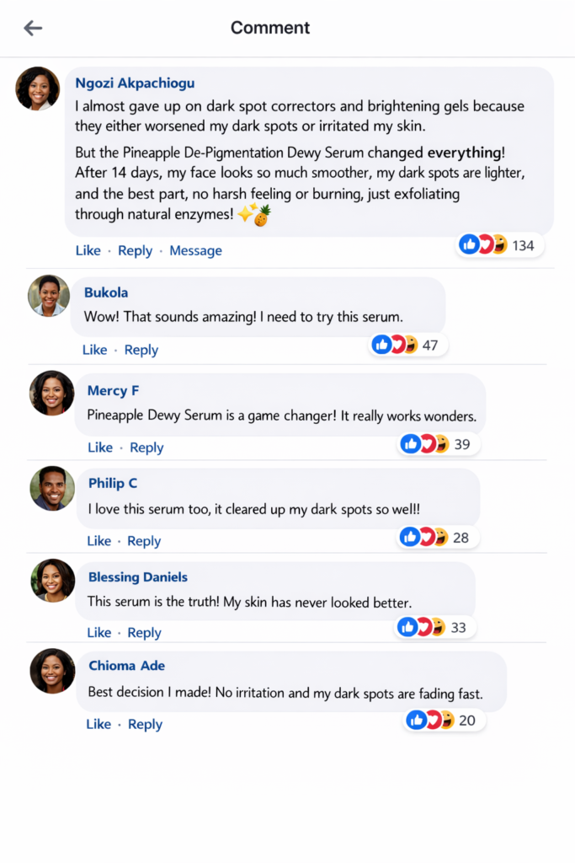This screenshot has height=863, width=575.
Task: Like Chioma Ade's comment
Action: tap(98, 724)
